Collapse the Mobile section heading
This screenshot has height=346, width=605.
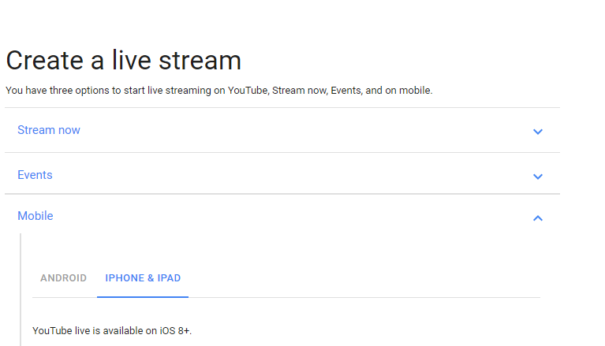click(35, 216)
